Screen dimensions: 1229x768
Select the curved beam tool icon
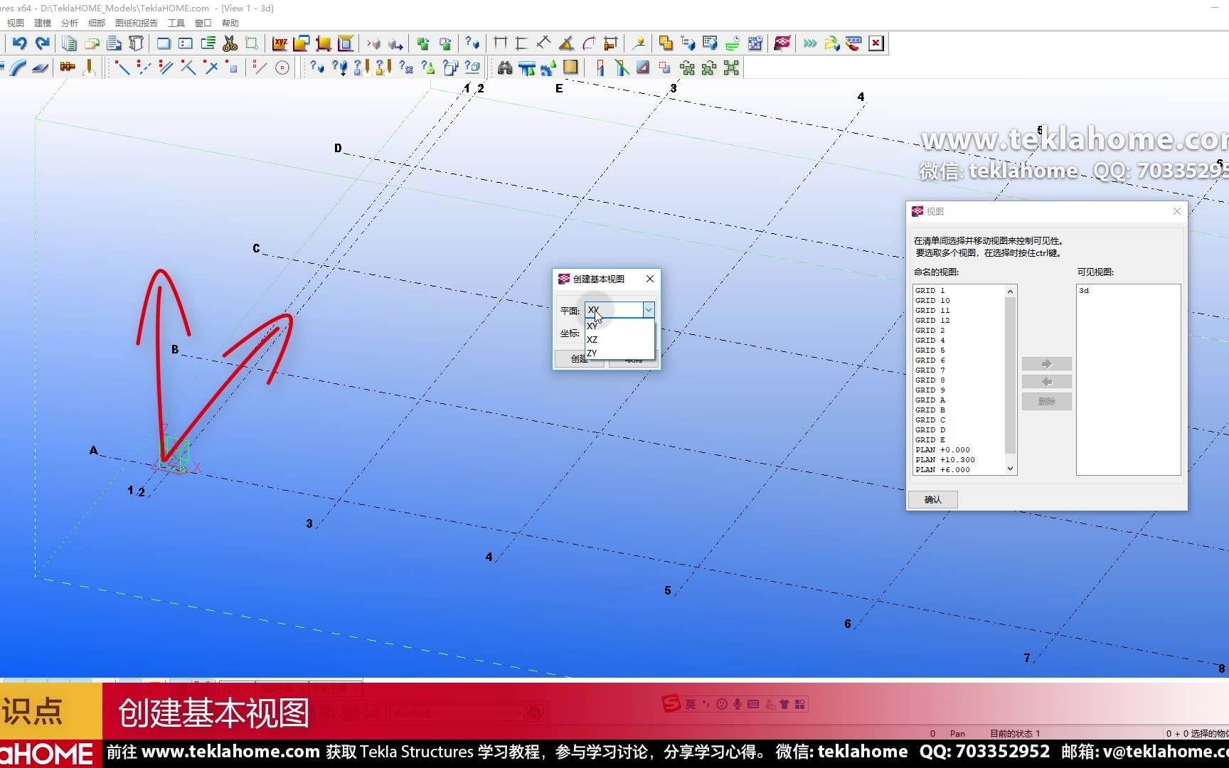pos(18,68)
